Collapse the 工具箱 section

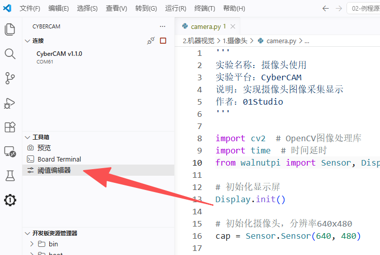tap(27, 137)
